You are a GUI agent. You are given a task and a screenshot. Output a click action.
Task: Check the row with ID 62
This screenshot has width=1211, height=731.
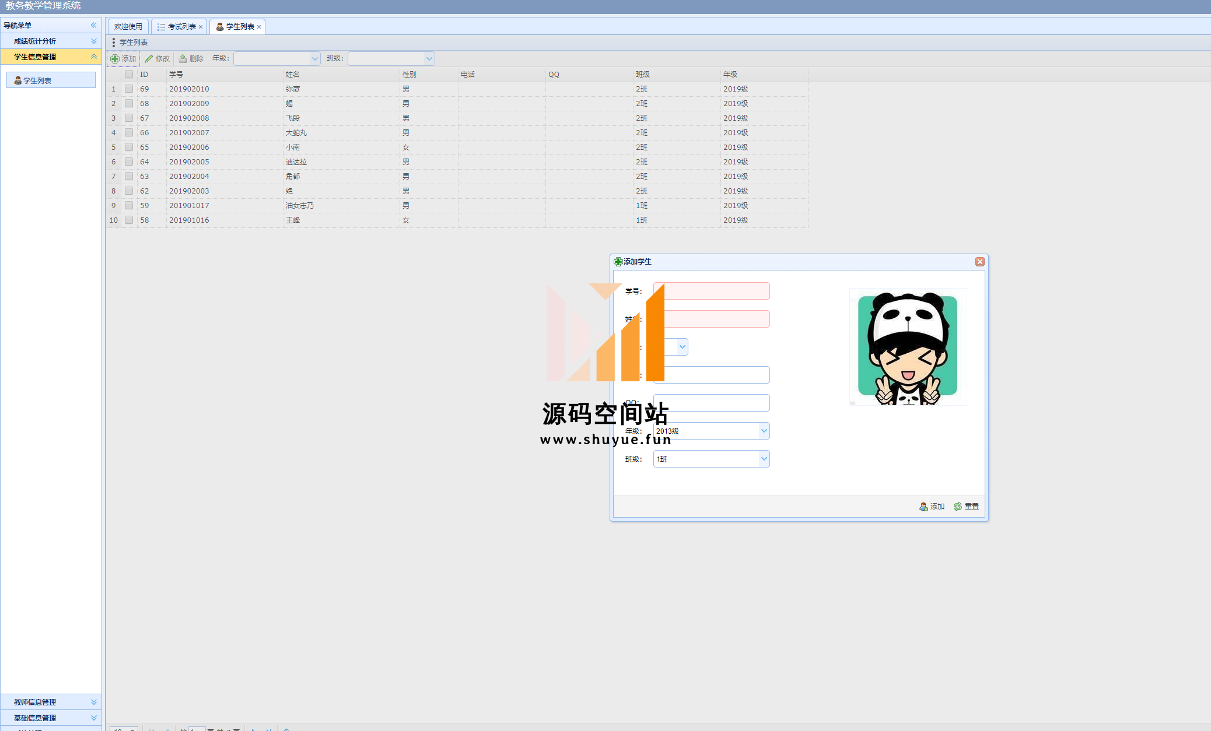point(129,191)
